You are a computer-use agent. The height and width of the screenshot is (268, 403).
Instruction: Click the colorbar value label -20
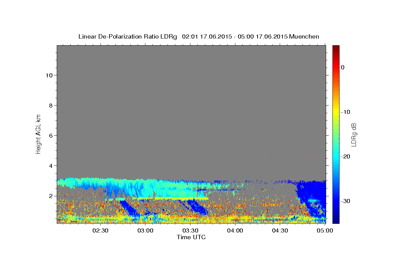[x=346, y=156]
